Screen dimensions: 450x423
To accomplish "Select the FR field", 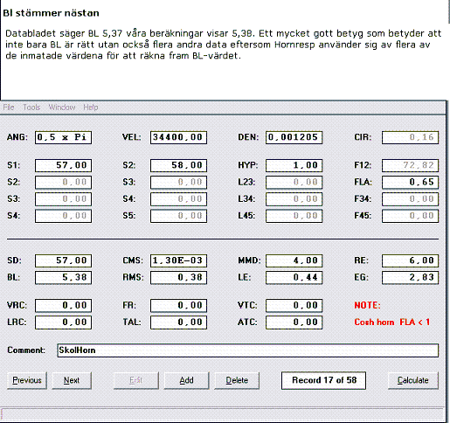I will 178,306.
